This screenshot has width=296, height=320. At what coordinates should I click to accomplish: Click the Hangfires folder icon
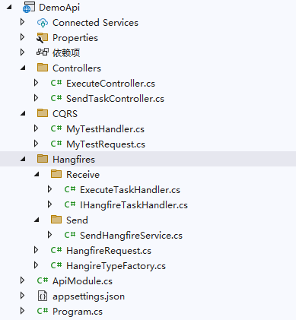pyautogui.click(x=43, y=159)
